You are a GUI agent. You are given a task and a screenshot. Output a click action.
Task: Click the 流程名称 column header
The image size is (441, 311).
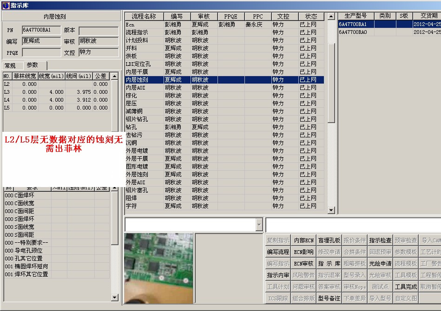pyautogui.click(x=144, y=17)
